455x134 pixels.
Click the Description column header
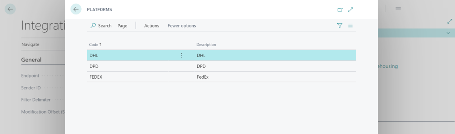click(206, 45)
